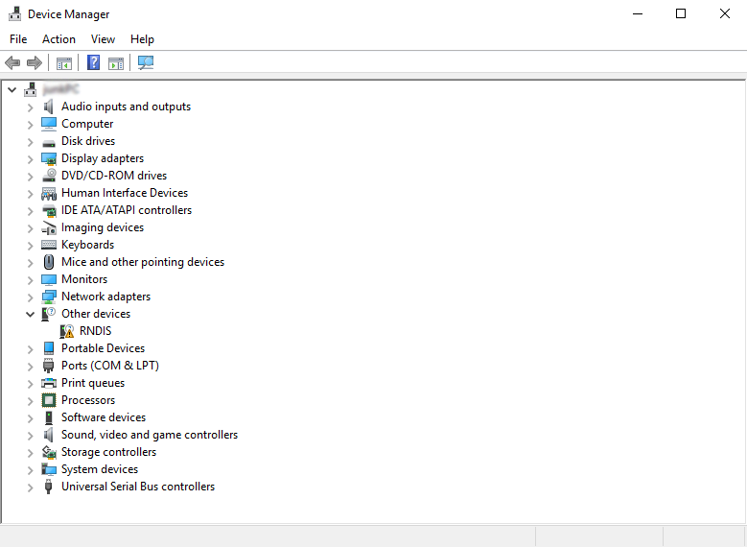
Task: Click the Back arrow toolbar icon
Action: (12, 63)
